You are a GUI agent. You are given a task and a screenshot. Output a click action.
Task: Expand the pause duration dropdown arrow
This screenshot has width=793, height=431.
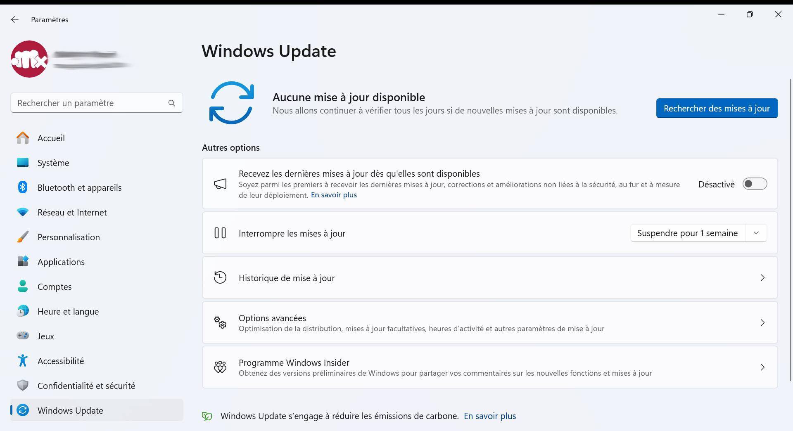click(x=756, y=233)
